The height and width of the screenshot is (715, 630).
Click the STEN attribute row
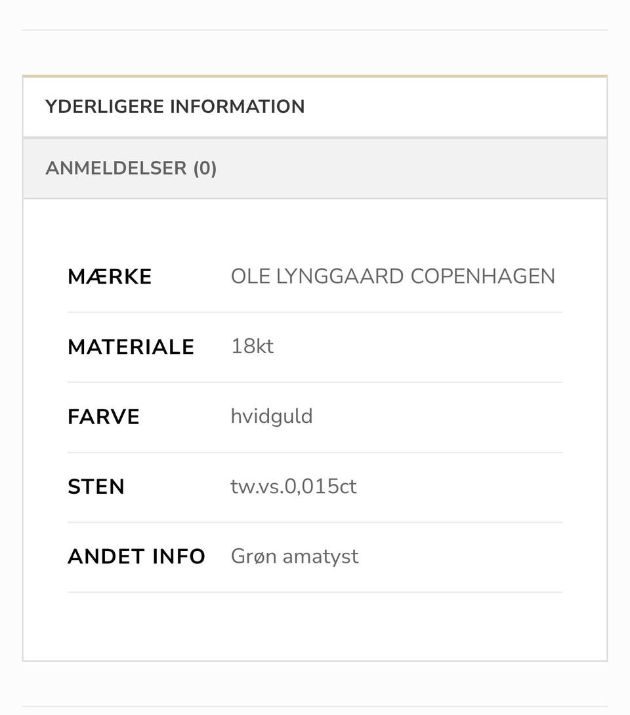[315, 486]
